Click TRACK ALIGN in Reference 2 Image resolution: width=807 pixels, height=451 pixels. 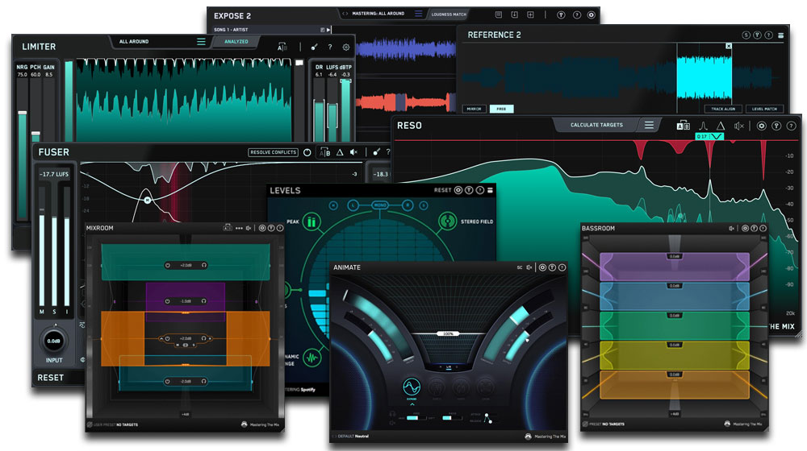coord(723,109)
